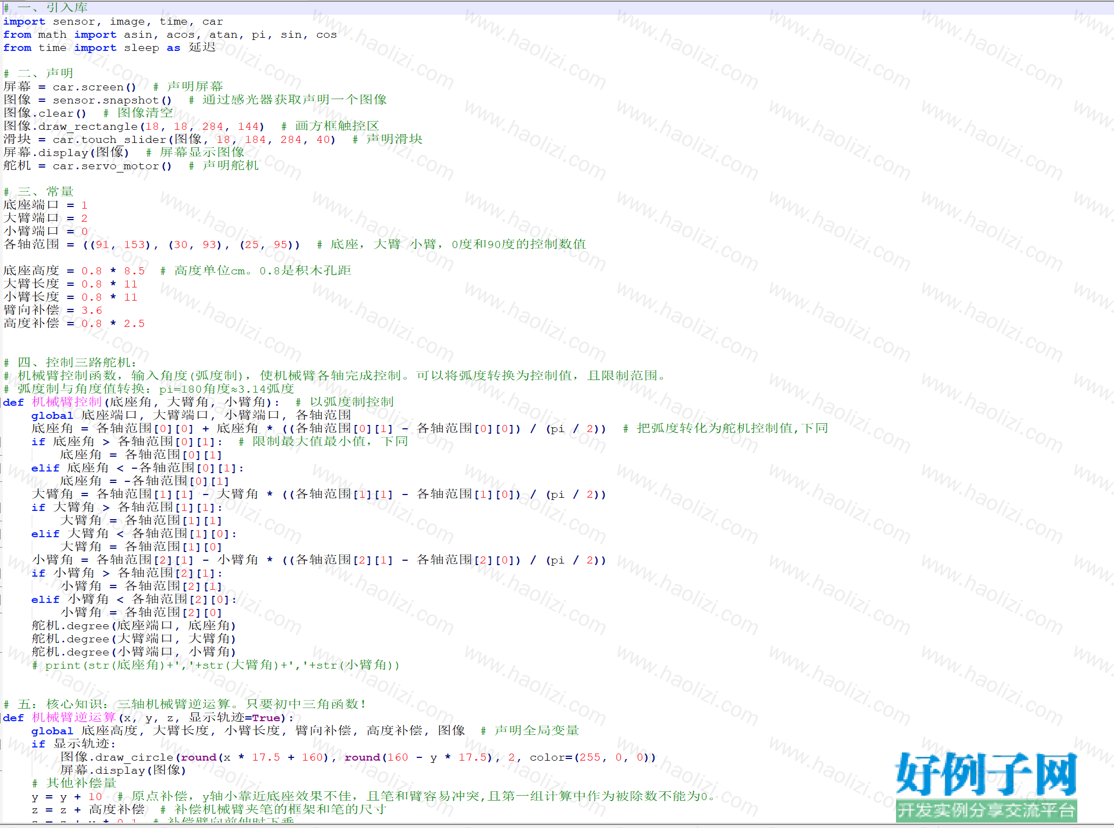
Task: Click the comment '# 把弧度转化为舵机控制值,下同'
Action: point(726,428)
